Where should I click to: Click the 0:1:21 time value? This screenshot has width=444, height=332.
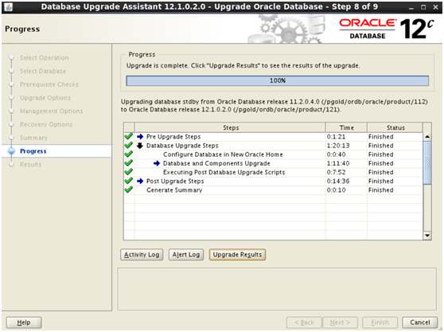pyautogui.click(x=336, y=137)
